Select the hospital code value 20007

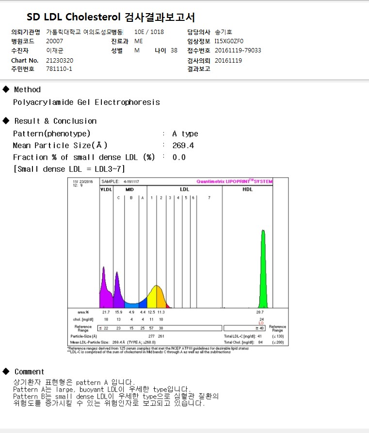coord(54,41)
